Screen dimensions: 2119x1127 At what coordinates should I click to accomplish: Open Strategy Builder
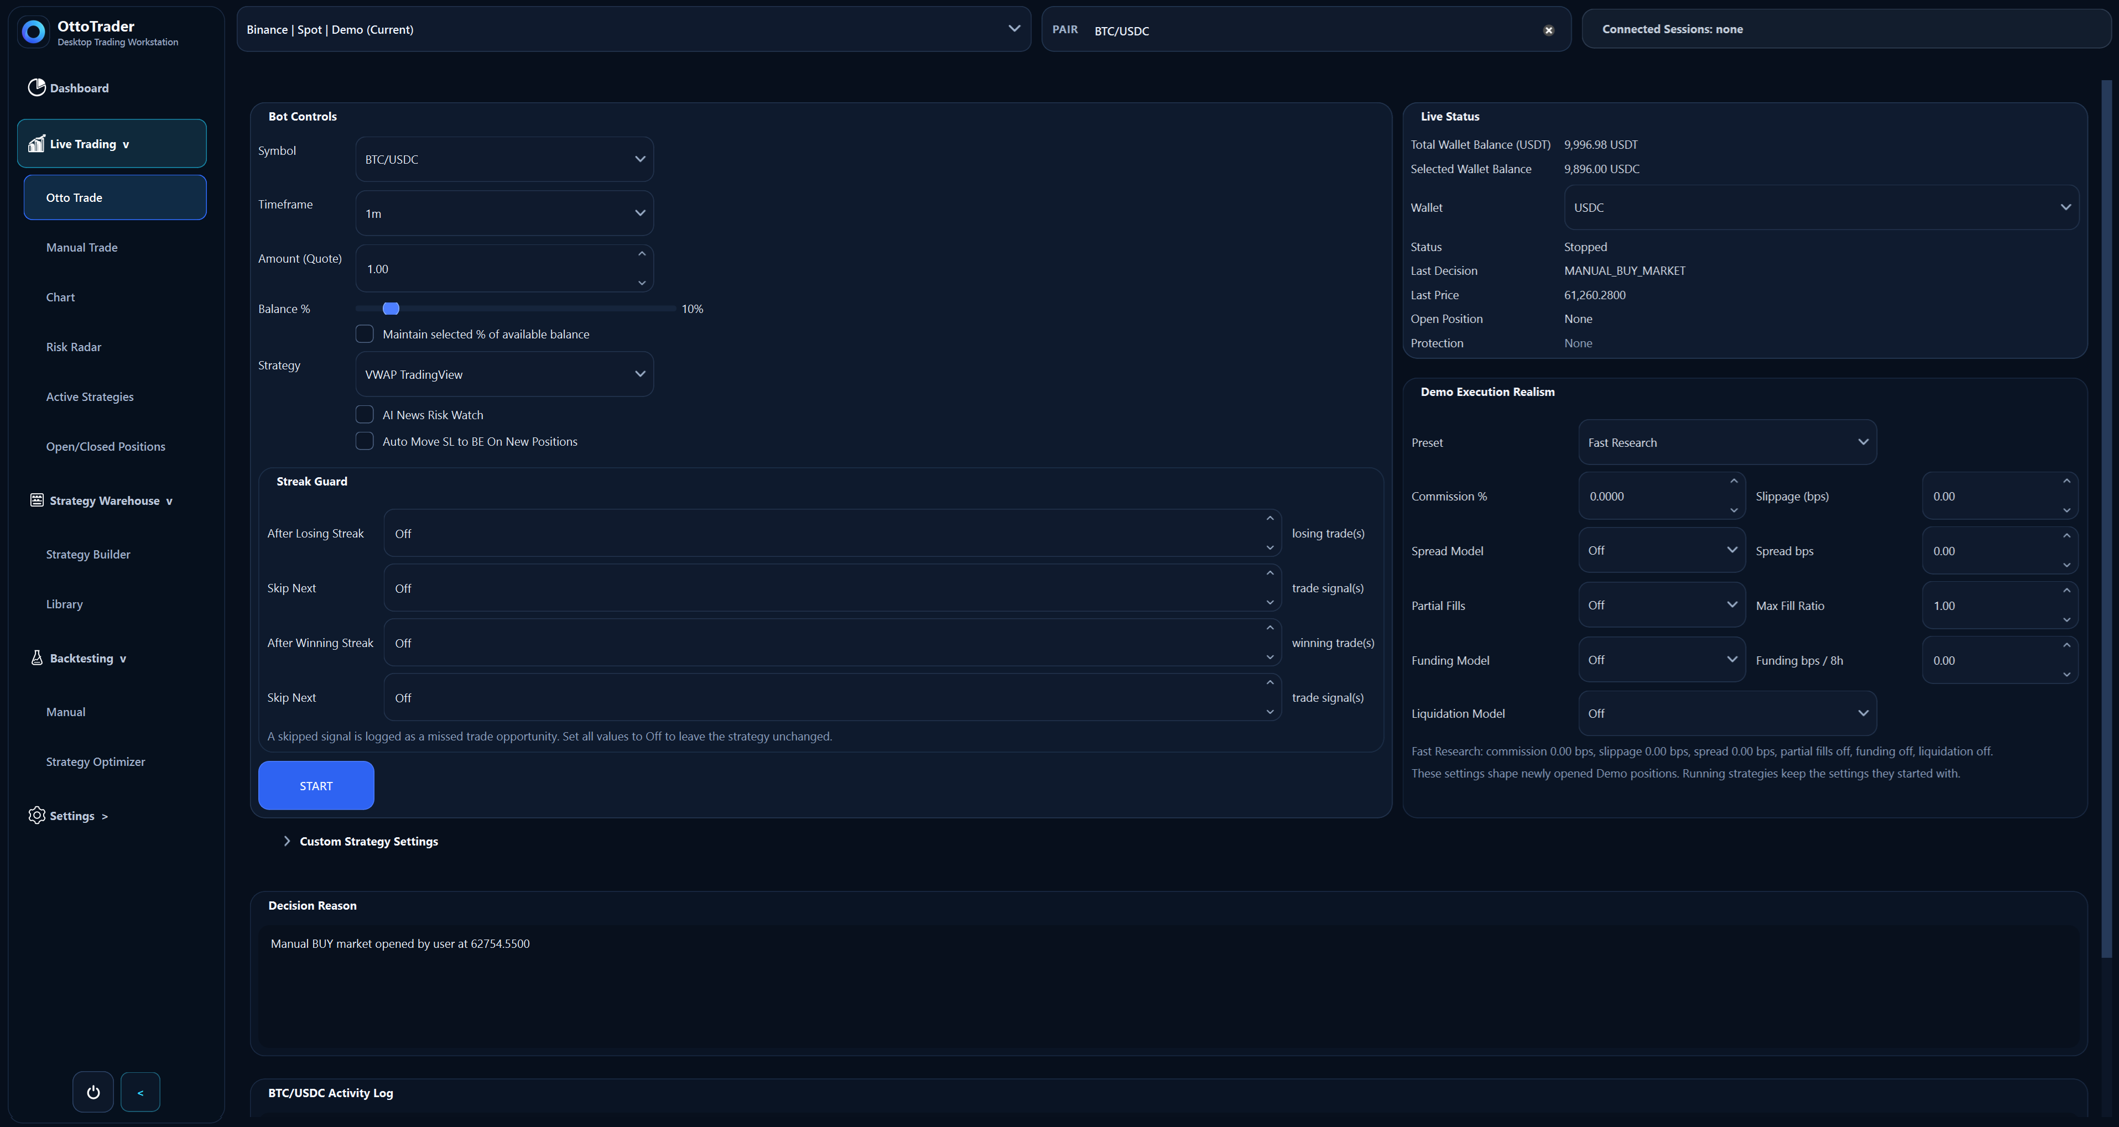[x=88, y=555]
